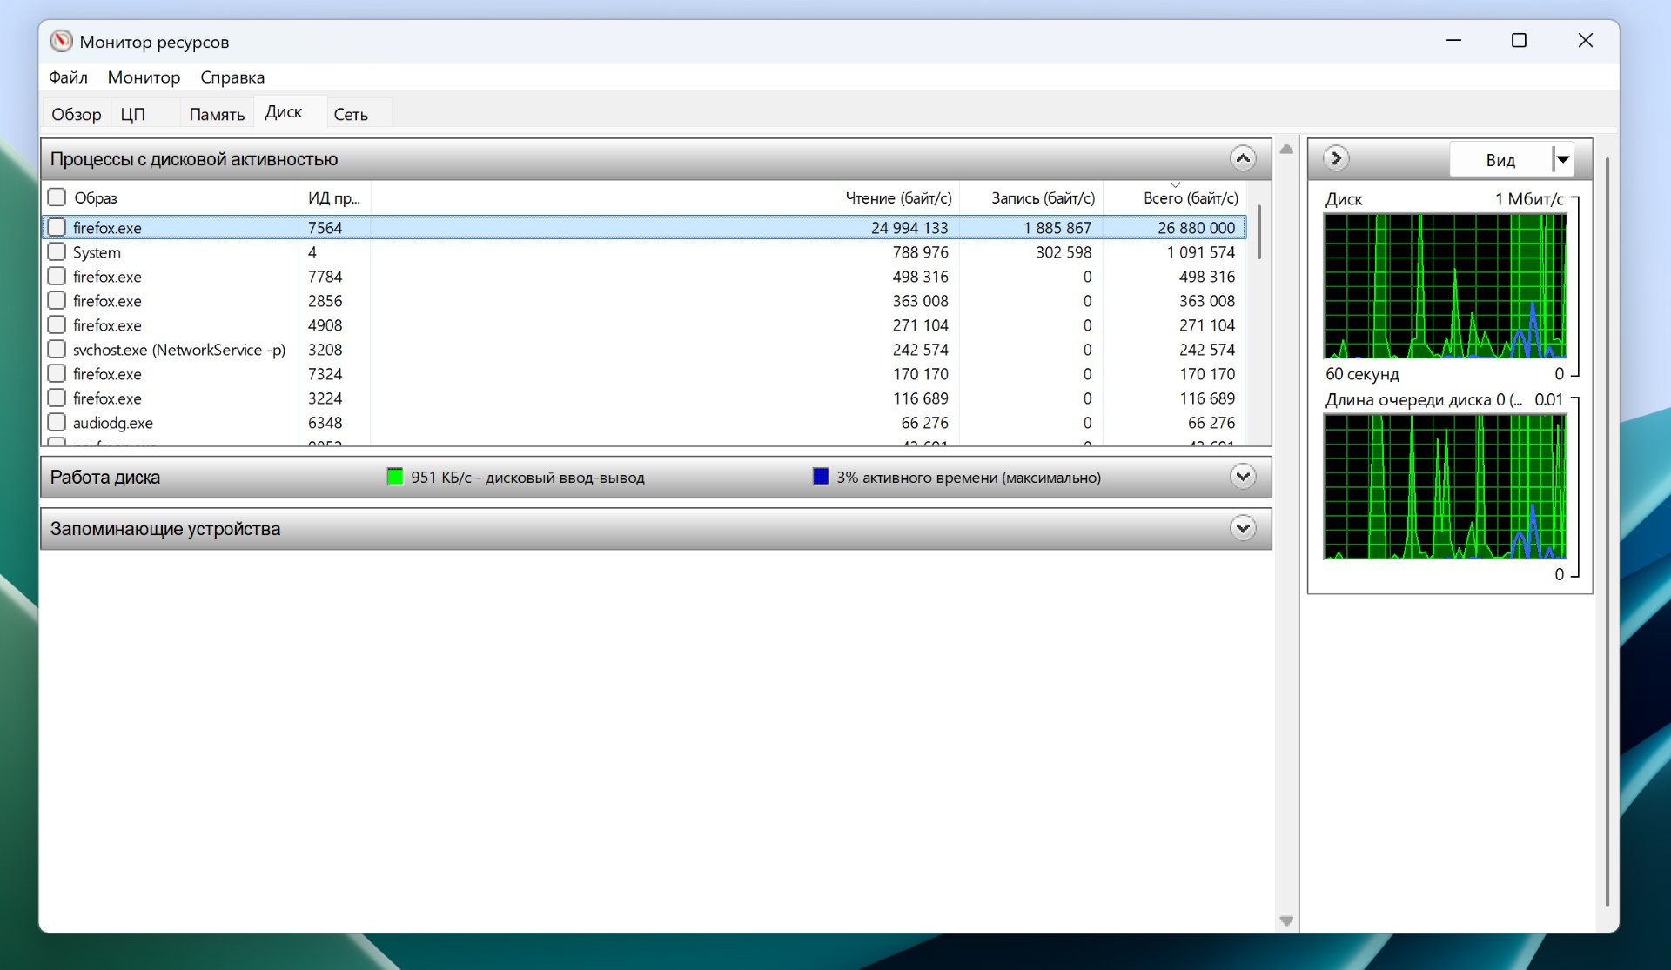Click the Вид button

point(1500,160)
